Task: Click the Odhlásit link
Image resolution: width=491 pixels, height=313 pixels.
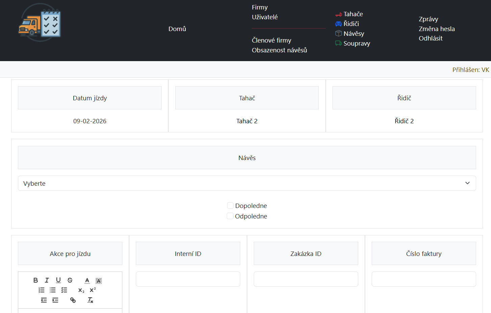Action: tap(430, 38)
